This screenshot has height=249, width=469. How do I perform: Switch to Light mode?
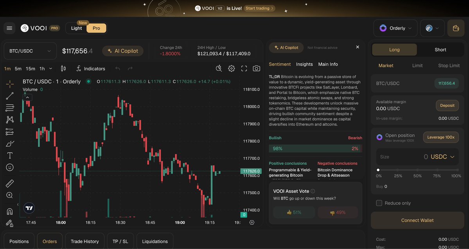(x=77, y=28)
